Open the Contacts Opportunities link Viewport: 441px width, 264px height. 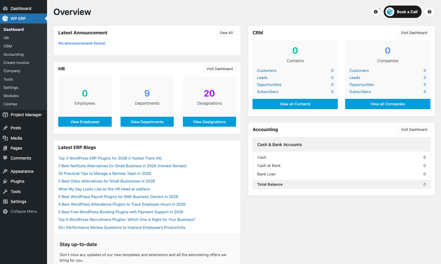[269, 84]
